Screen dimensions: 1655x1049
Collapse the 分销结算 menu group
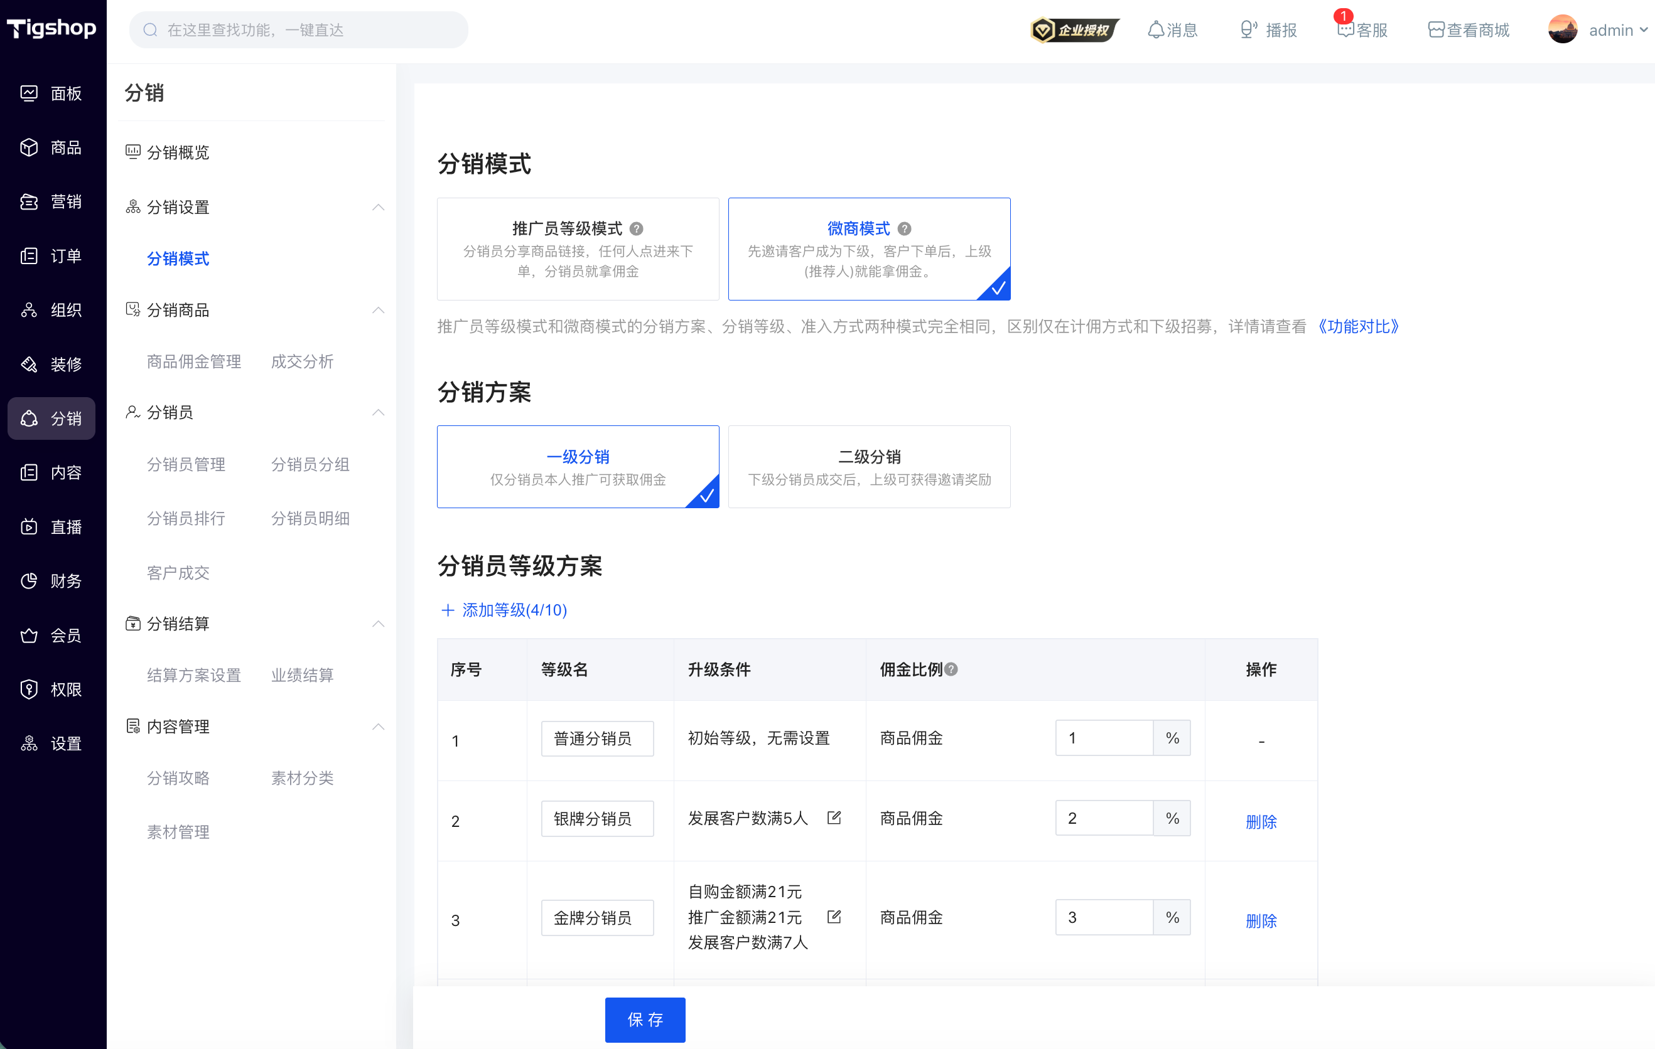[378, 624]
